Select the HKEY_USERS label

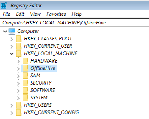click(x=38, y=105)
